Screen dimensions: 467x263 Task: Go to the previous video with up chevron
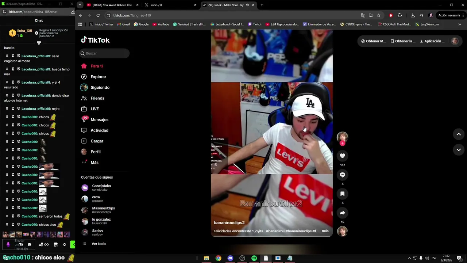(459, 134)
